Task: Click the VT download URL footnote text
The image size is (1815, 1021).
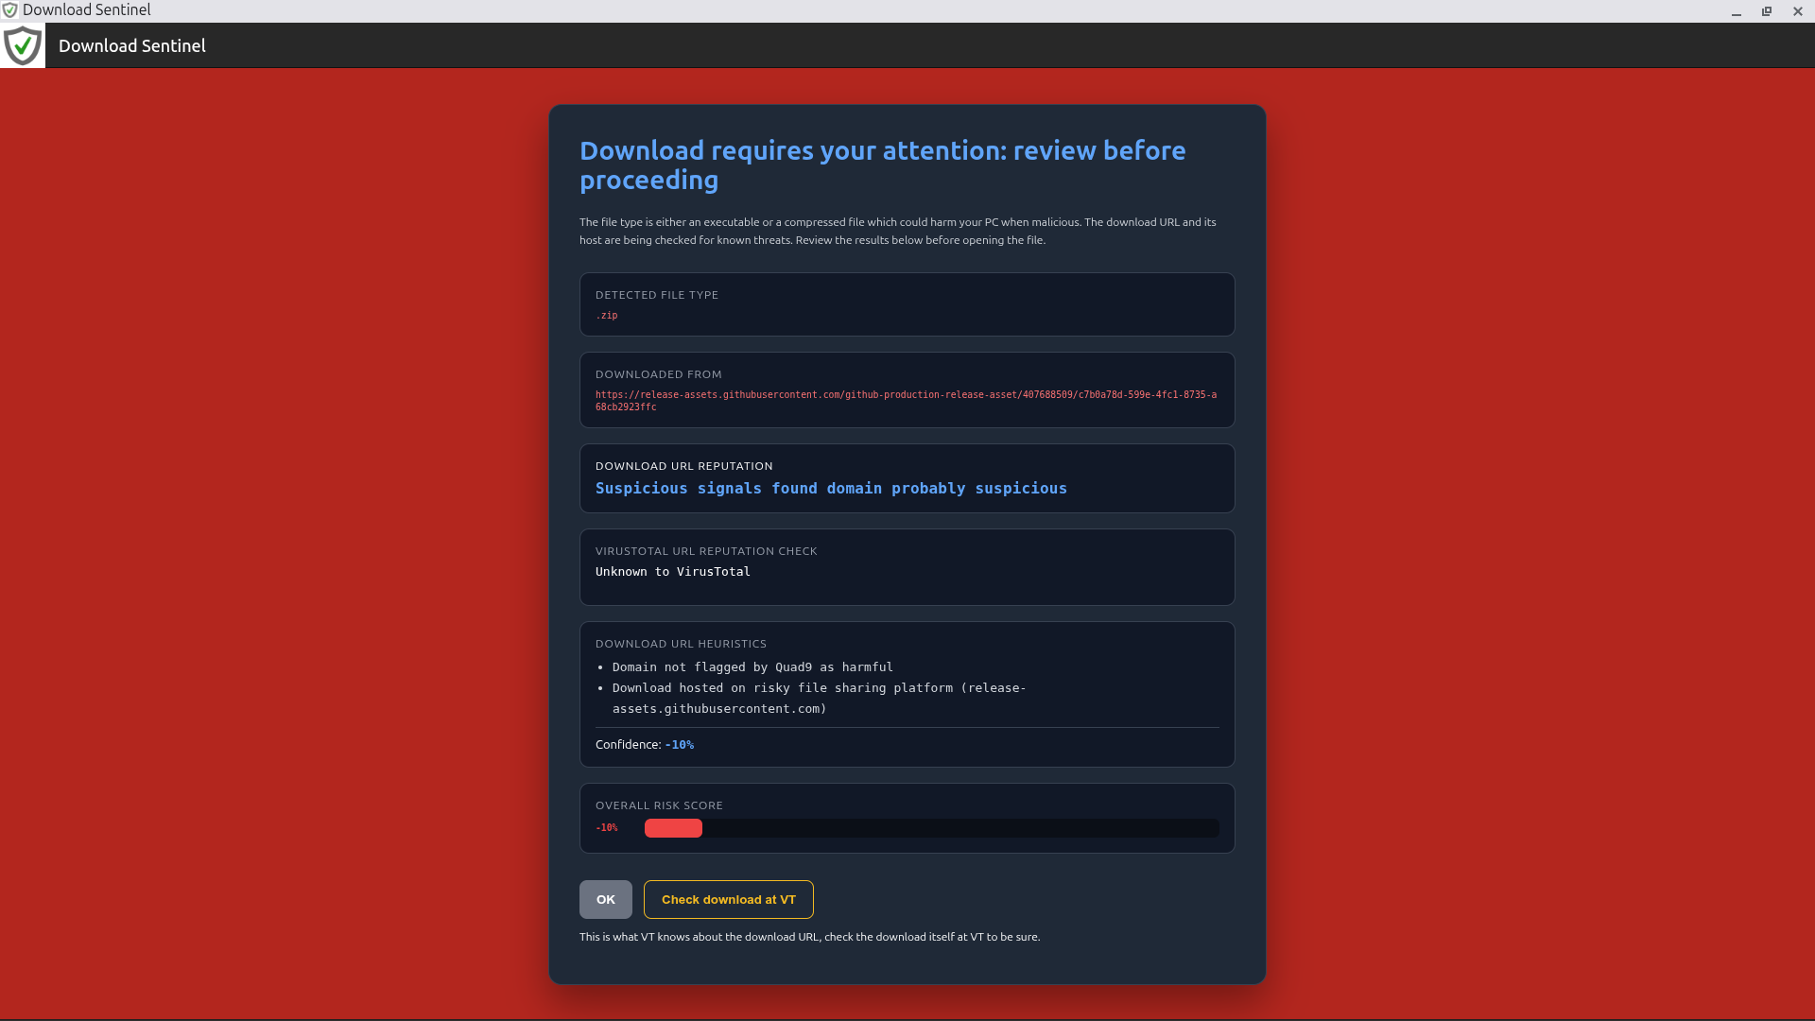Action: click(x=809, y=937)
